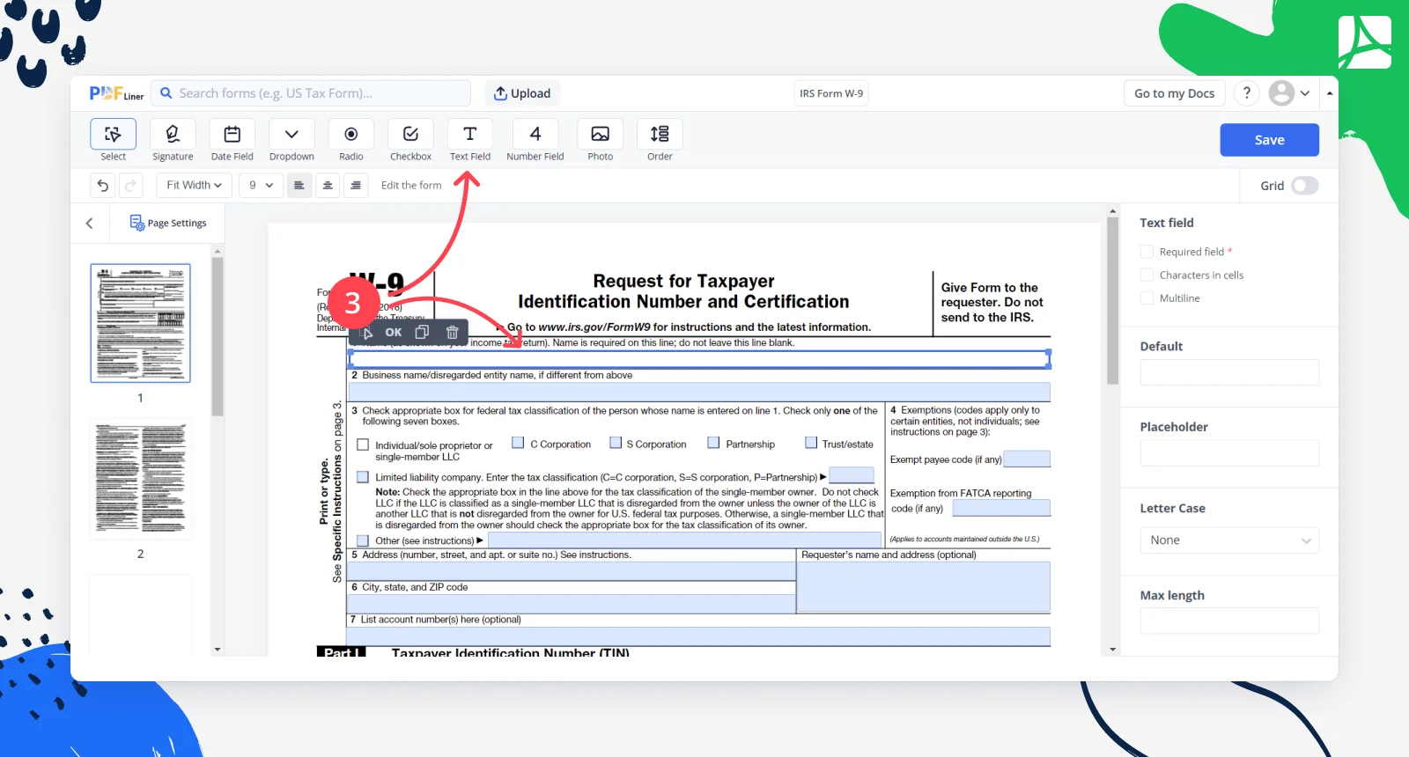This screenshot has height=757, width=1409.
Task: Collapse thumbnails panel with back arrow
Action: (89, 224)
